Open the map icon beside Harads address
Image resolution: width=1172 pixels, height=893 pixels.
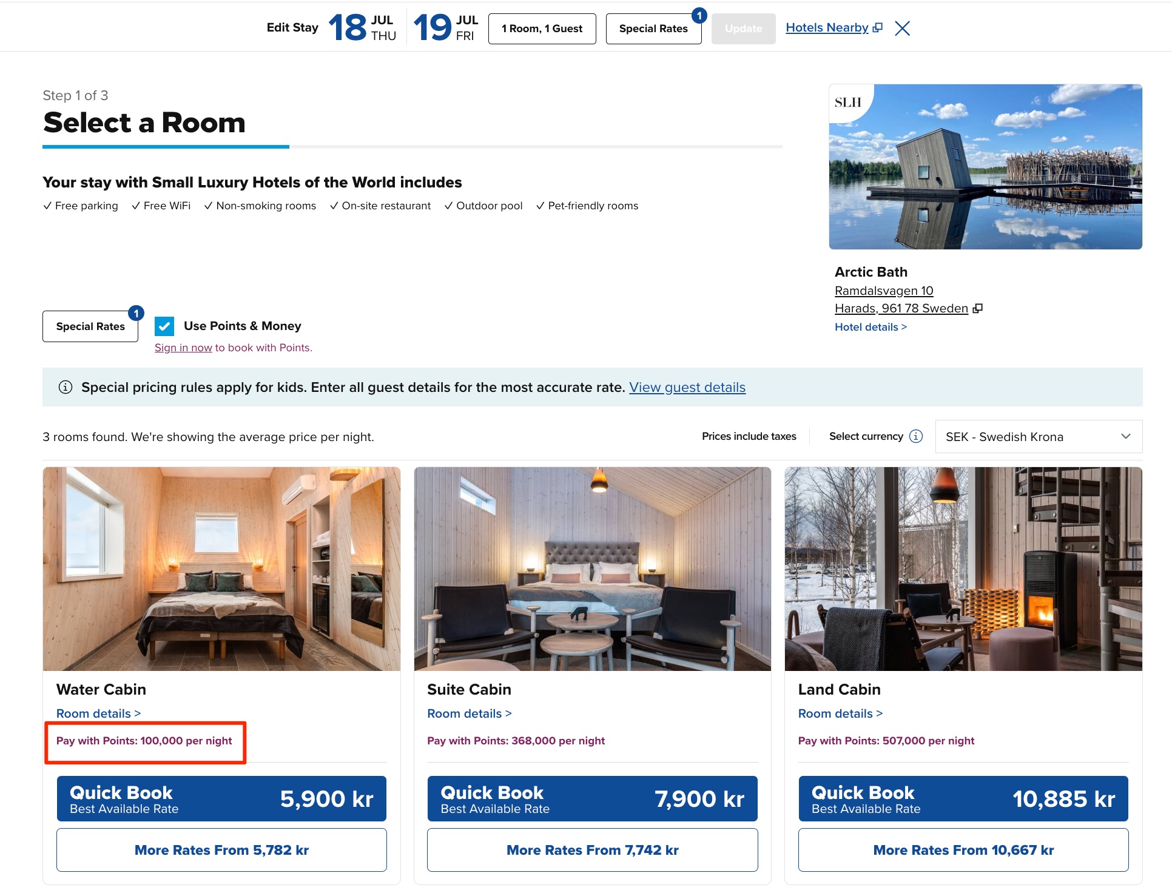pyautogui.click(x=977, y=308)
